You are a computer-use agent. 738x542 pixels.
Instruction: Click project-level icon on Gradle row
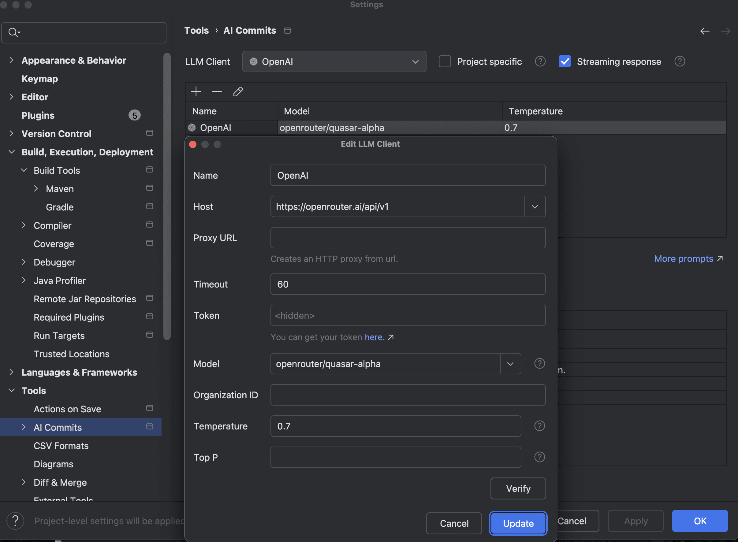[149, 206]
